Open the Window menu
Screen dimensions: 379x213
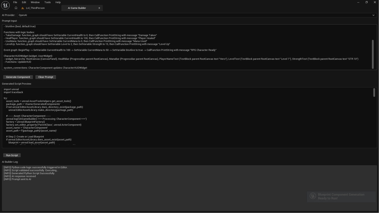[x=35, y=2]
